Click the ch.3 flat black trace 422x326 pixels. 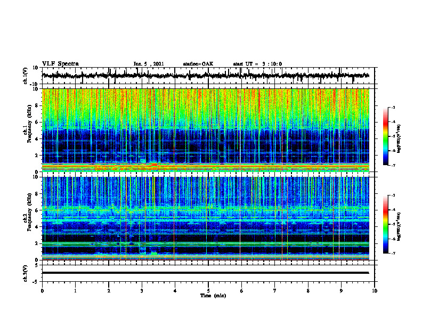[x=206, y=273]
